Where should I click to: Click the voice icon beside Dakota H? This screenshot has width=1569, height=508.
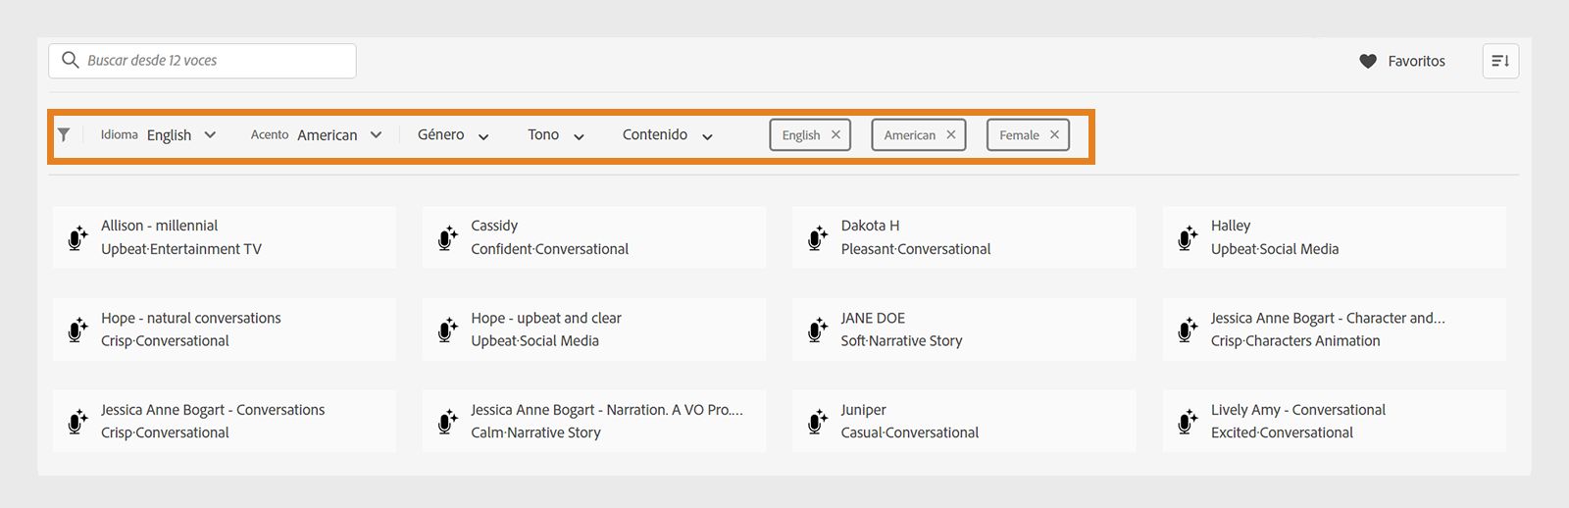coord(818,237)
